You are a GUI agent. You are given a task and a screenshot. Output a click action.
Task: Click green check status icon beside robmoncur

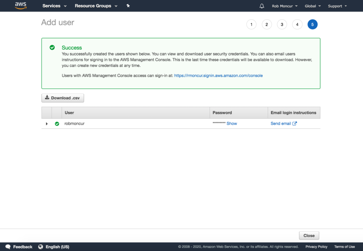coord(57,124)
